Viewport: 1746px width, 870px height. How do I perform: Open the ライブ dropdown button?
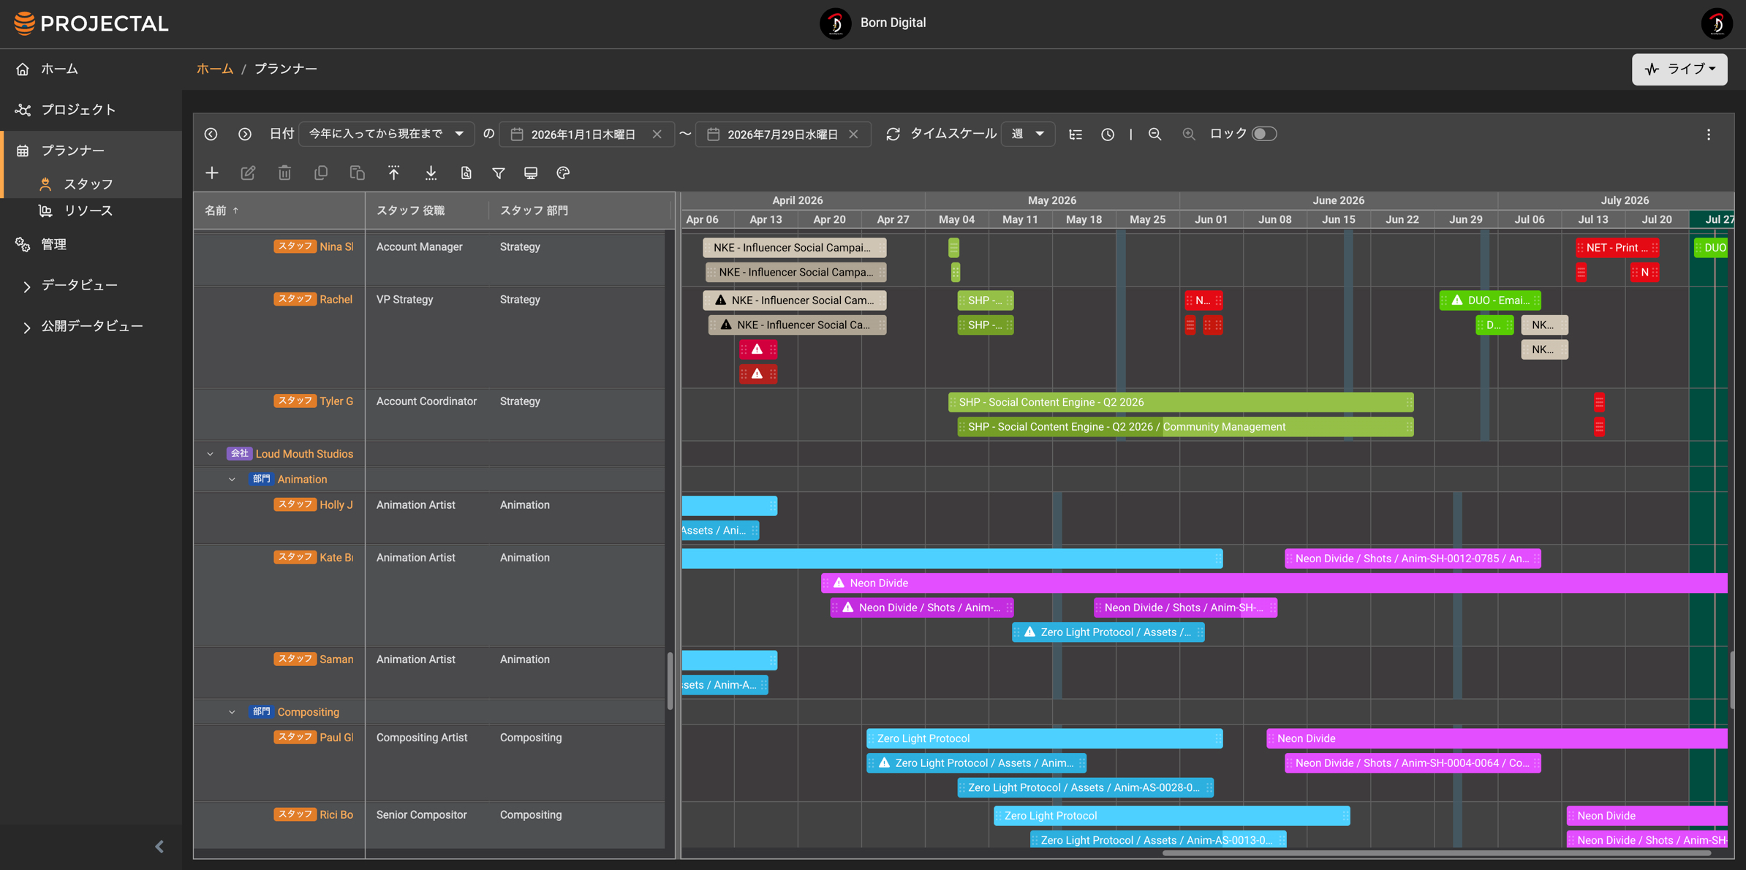[1679, 69]
